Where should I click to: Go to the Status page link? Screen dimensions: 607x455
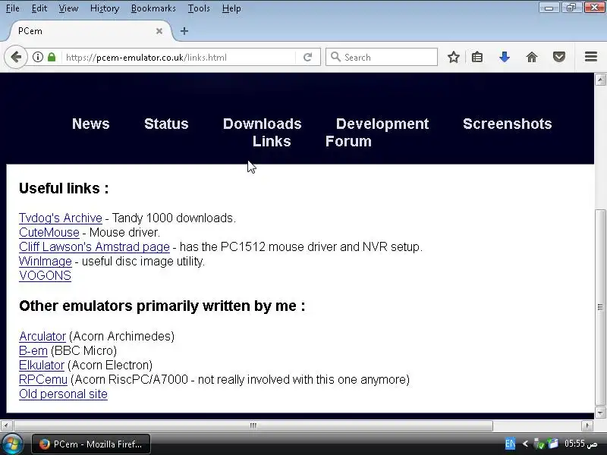[166, 124]
